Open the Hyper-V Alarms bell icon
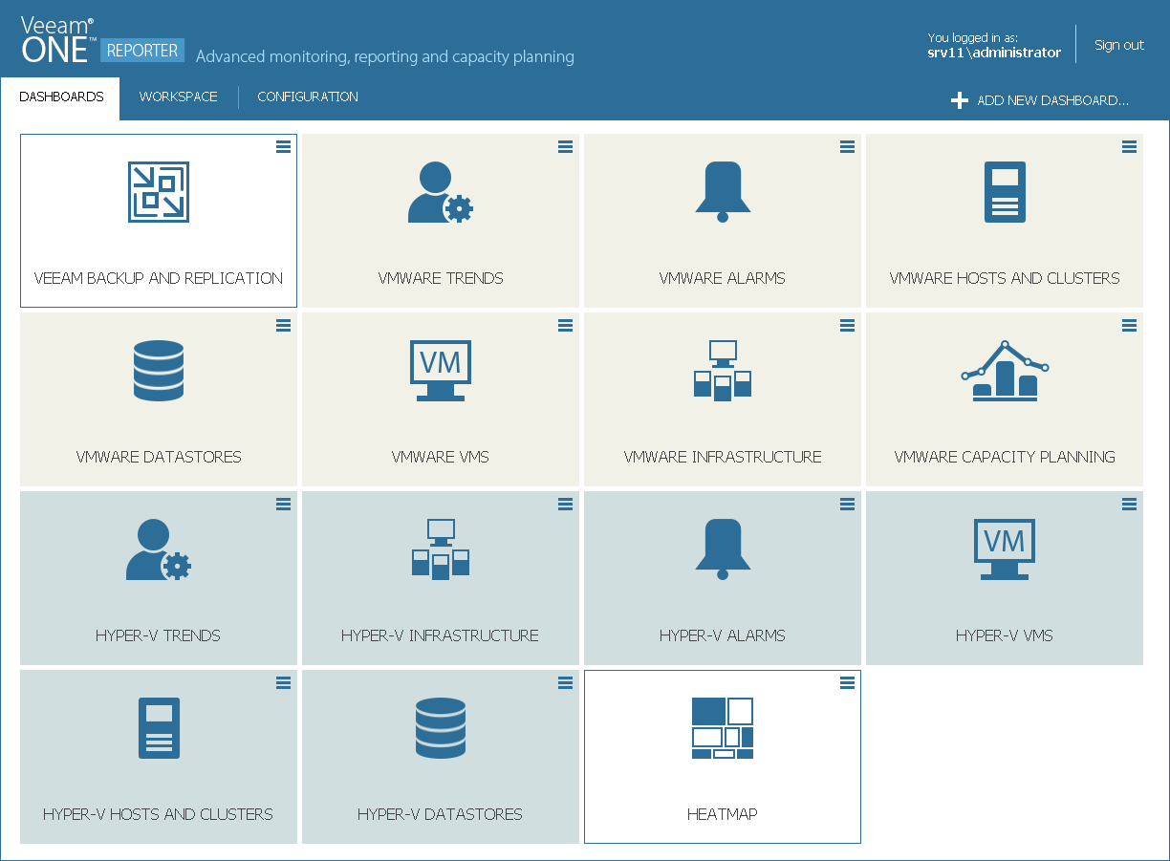1170x861 pixels. [x=723, y=549]
